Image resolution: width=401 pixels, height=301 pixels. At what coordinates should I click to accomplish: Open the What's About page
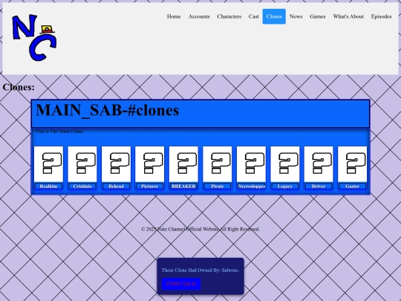pyautogui.click(x=348, y=16)
